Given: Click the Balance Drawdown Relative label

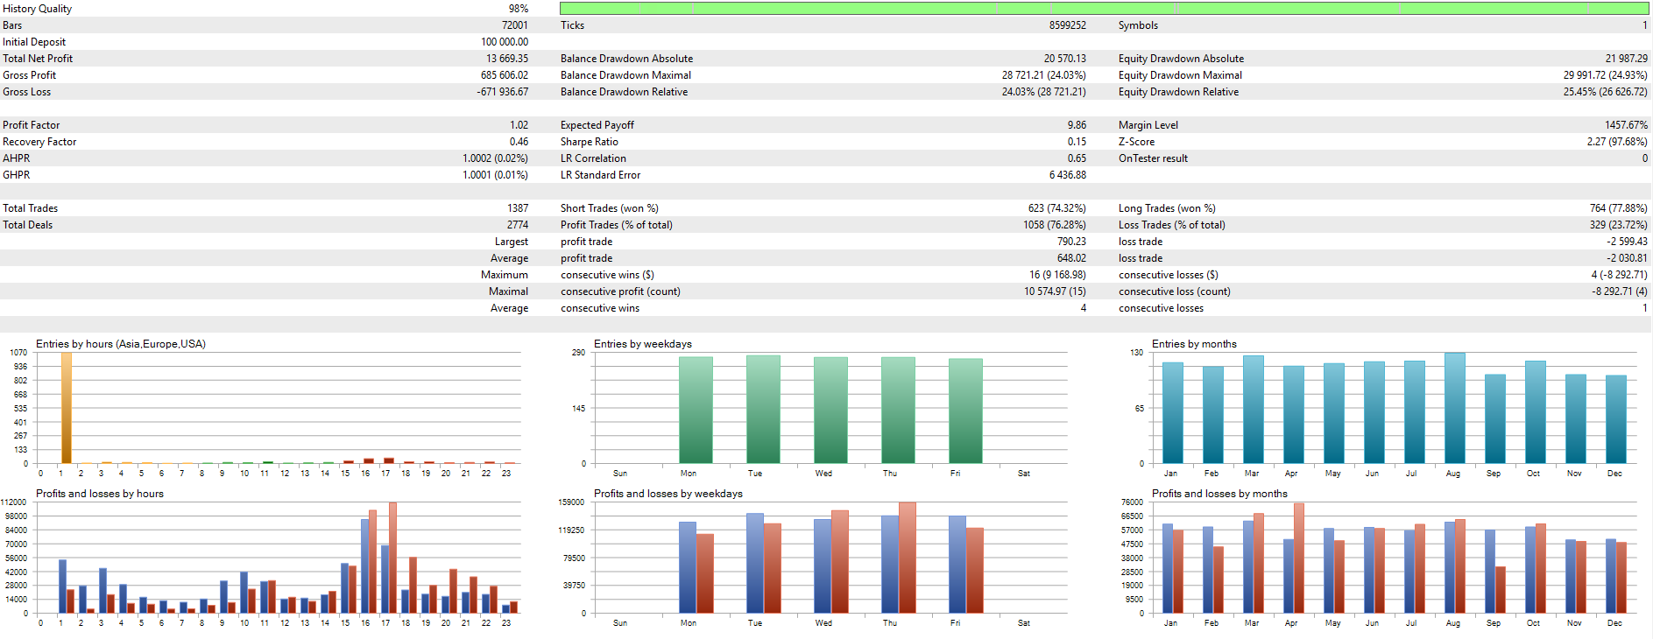Looking at the screenshot, I should click(624, 92).
